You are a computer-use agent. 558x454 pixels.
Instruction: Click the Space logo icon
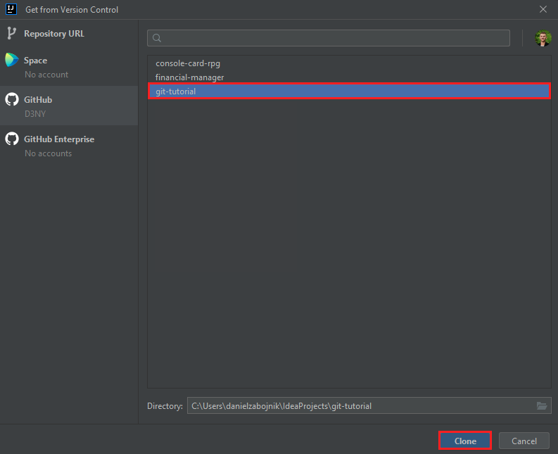click(11, 60)
